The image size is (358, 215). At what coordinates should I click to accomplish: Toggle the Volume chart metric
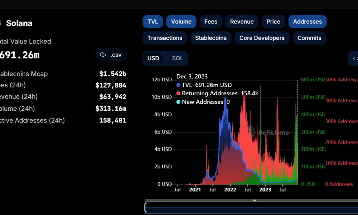pyautogui.click(x=181, y=22)
